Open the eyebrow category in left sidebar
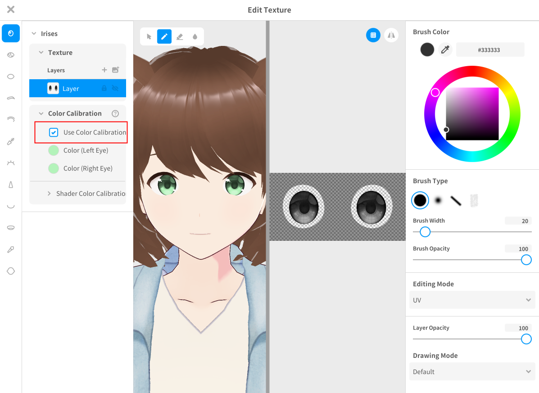539x393 pixels. coord(11,98)
